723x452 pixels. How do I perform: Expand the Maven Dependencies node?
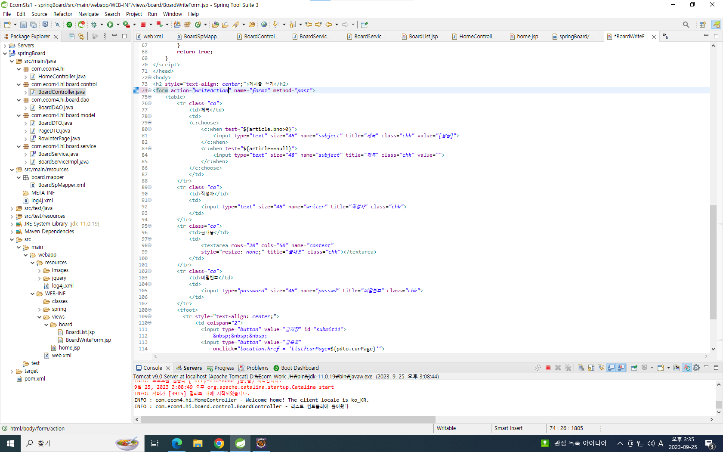12,232
